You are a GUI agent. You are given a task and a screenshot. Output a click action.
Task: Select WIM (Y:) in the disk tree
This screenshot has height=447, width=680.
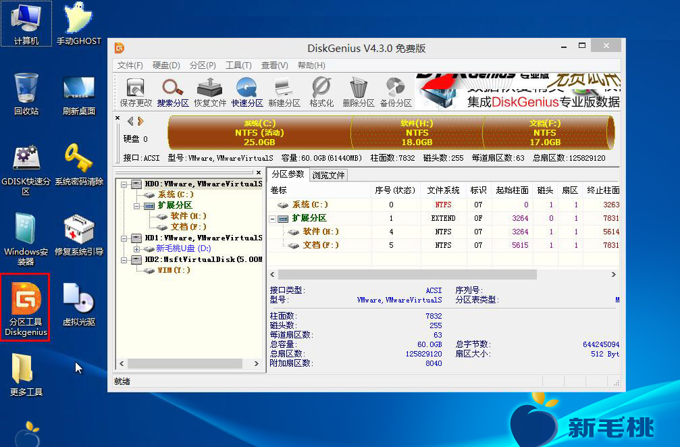point(174,270)
